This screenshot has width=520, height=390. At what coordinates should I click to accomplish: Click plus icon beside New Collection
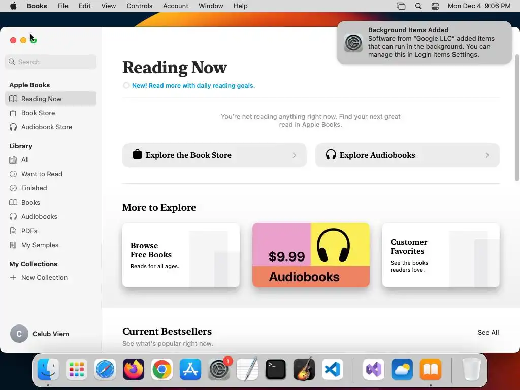(x=13, y=278)
